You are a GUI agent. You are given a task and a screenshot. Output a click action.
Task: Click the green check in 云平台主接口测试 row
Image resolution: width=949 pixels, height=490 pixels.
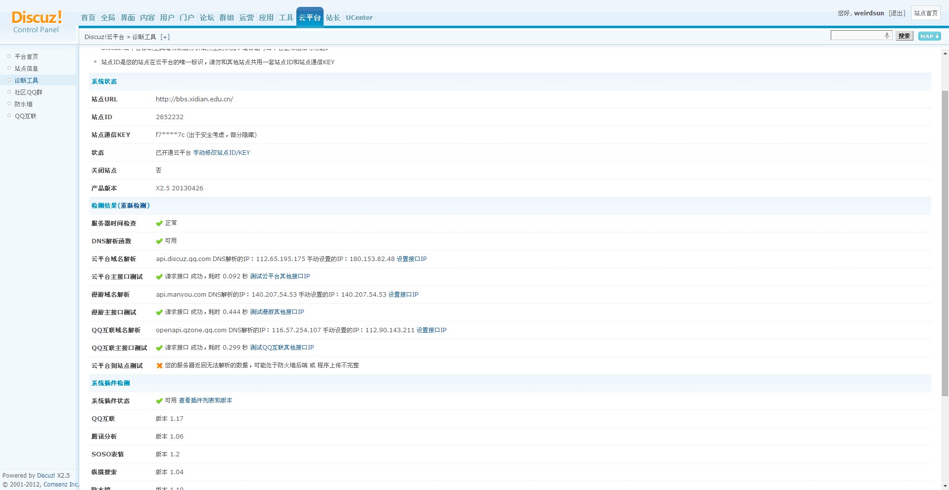click(x=159, y=277)
